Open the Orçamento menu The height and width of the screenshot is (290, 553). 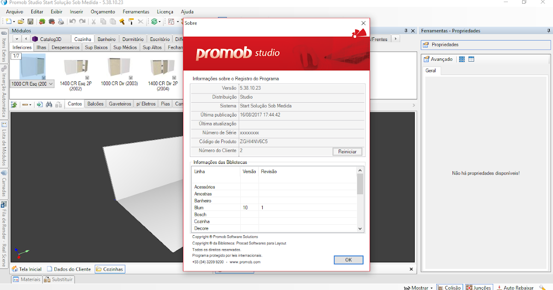[x=103, y=12]
